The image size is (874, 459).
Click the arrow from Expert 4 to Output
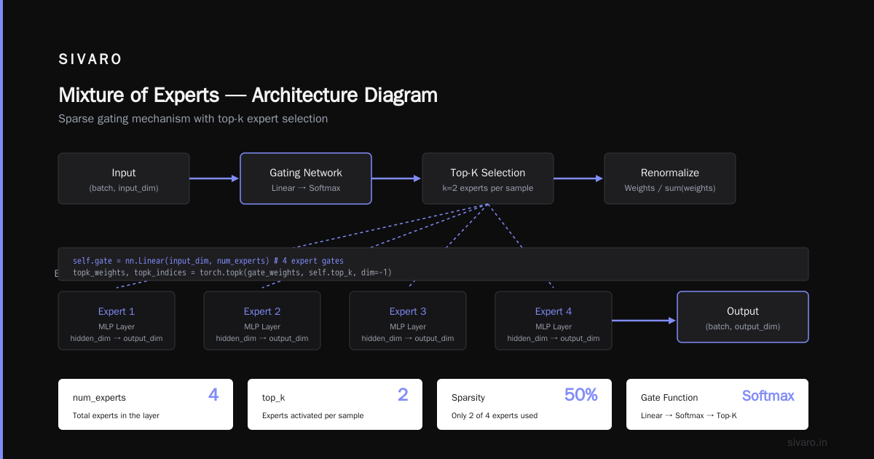tap(645, 320)
